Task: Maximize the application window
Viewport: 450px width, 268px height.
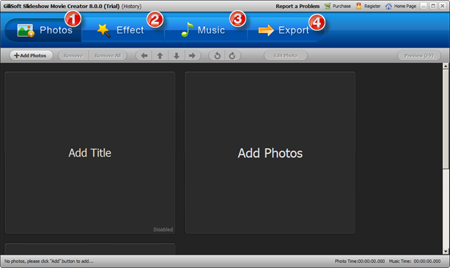Action: [x=433, y=6]
